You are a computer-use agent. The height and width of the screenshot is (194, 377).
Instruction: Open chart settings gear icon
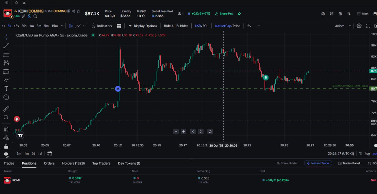(x=359, y=26)
